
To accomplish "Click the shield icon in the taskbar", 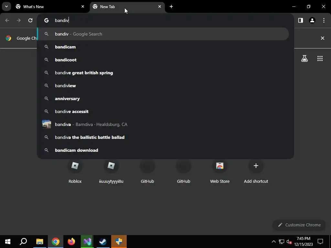I will click(x=119, y=242).
